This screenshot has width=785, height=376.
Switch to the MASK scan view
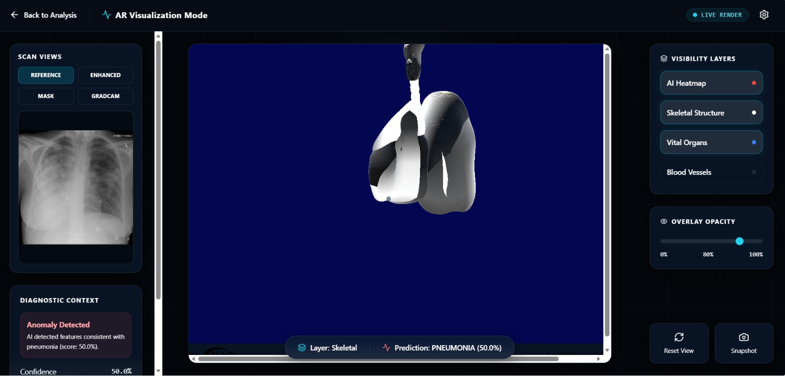click(x=46, y=96)
